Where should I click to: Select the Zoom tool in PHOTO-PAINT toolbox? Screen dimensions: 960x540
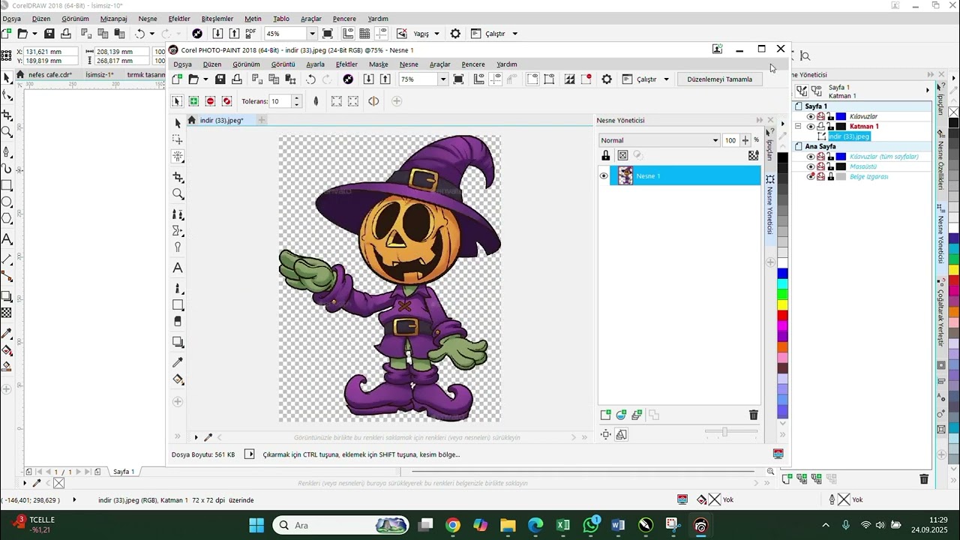(x=178, y=193)
